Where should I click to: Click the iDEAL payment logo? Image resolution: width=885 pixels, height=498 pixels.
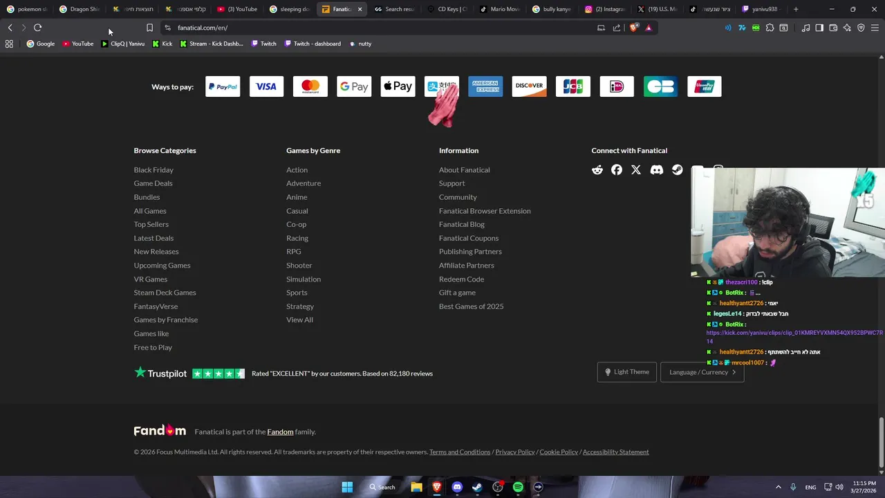[x=617, y=86]
